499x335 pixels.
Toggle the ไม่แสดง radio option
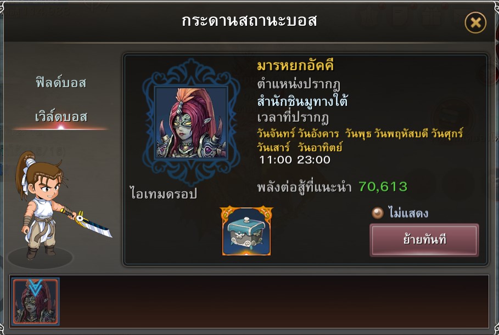[378, 213]
